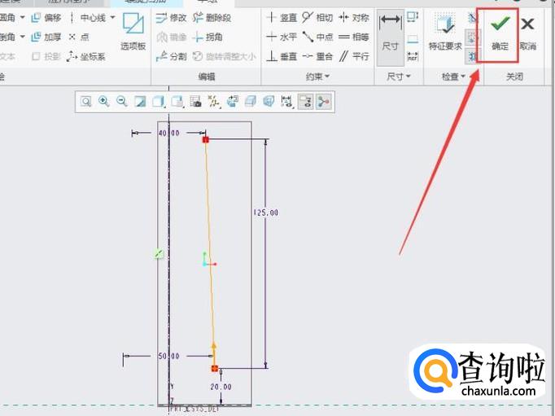Screen dimensions: 555x416
Task: Open the 倒角 chamfer dropdown arrow
Action: tap(22, 37)
